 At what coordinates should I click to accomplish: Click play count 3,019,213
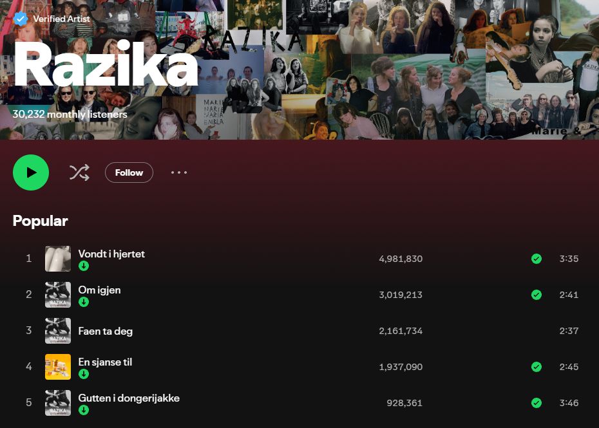point(401,295)
